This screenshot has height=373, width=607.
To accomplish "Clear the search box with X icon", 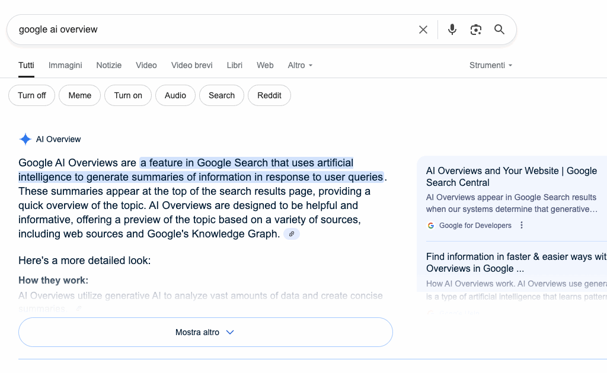I will [423, 30].
